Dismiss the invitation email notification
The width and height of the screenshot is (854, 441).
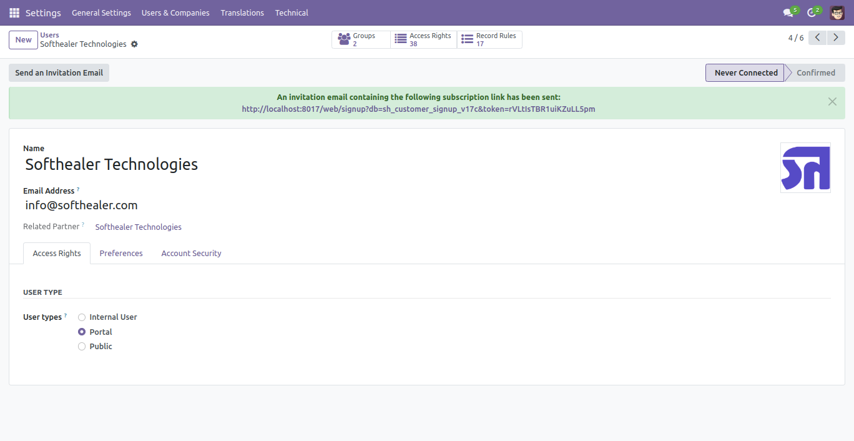point(832,102)
